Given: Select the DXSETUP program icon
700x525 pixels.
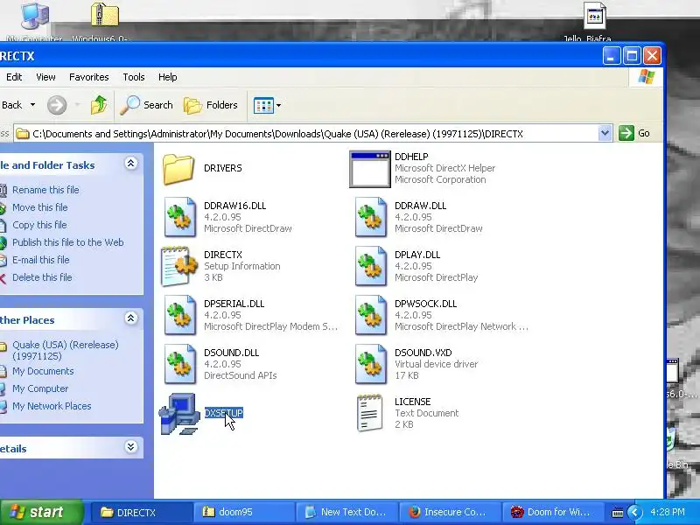Looking at the screenshot, I should point(179,413).
